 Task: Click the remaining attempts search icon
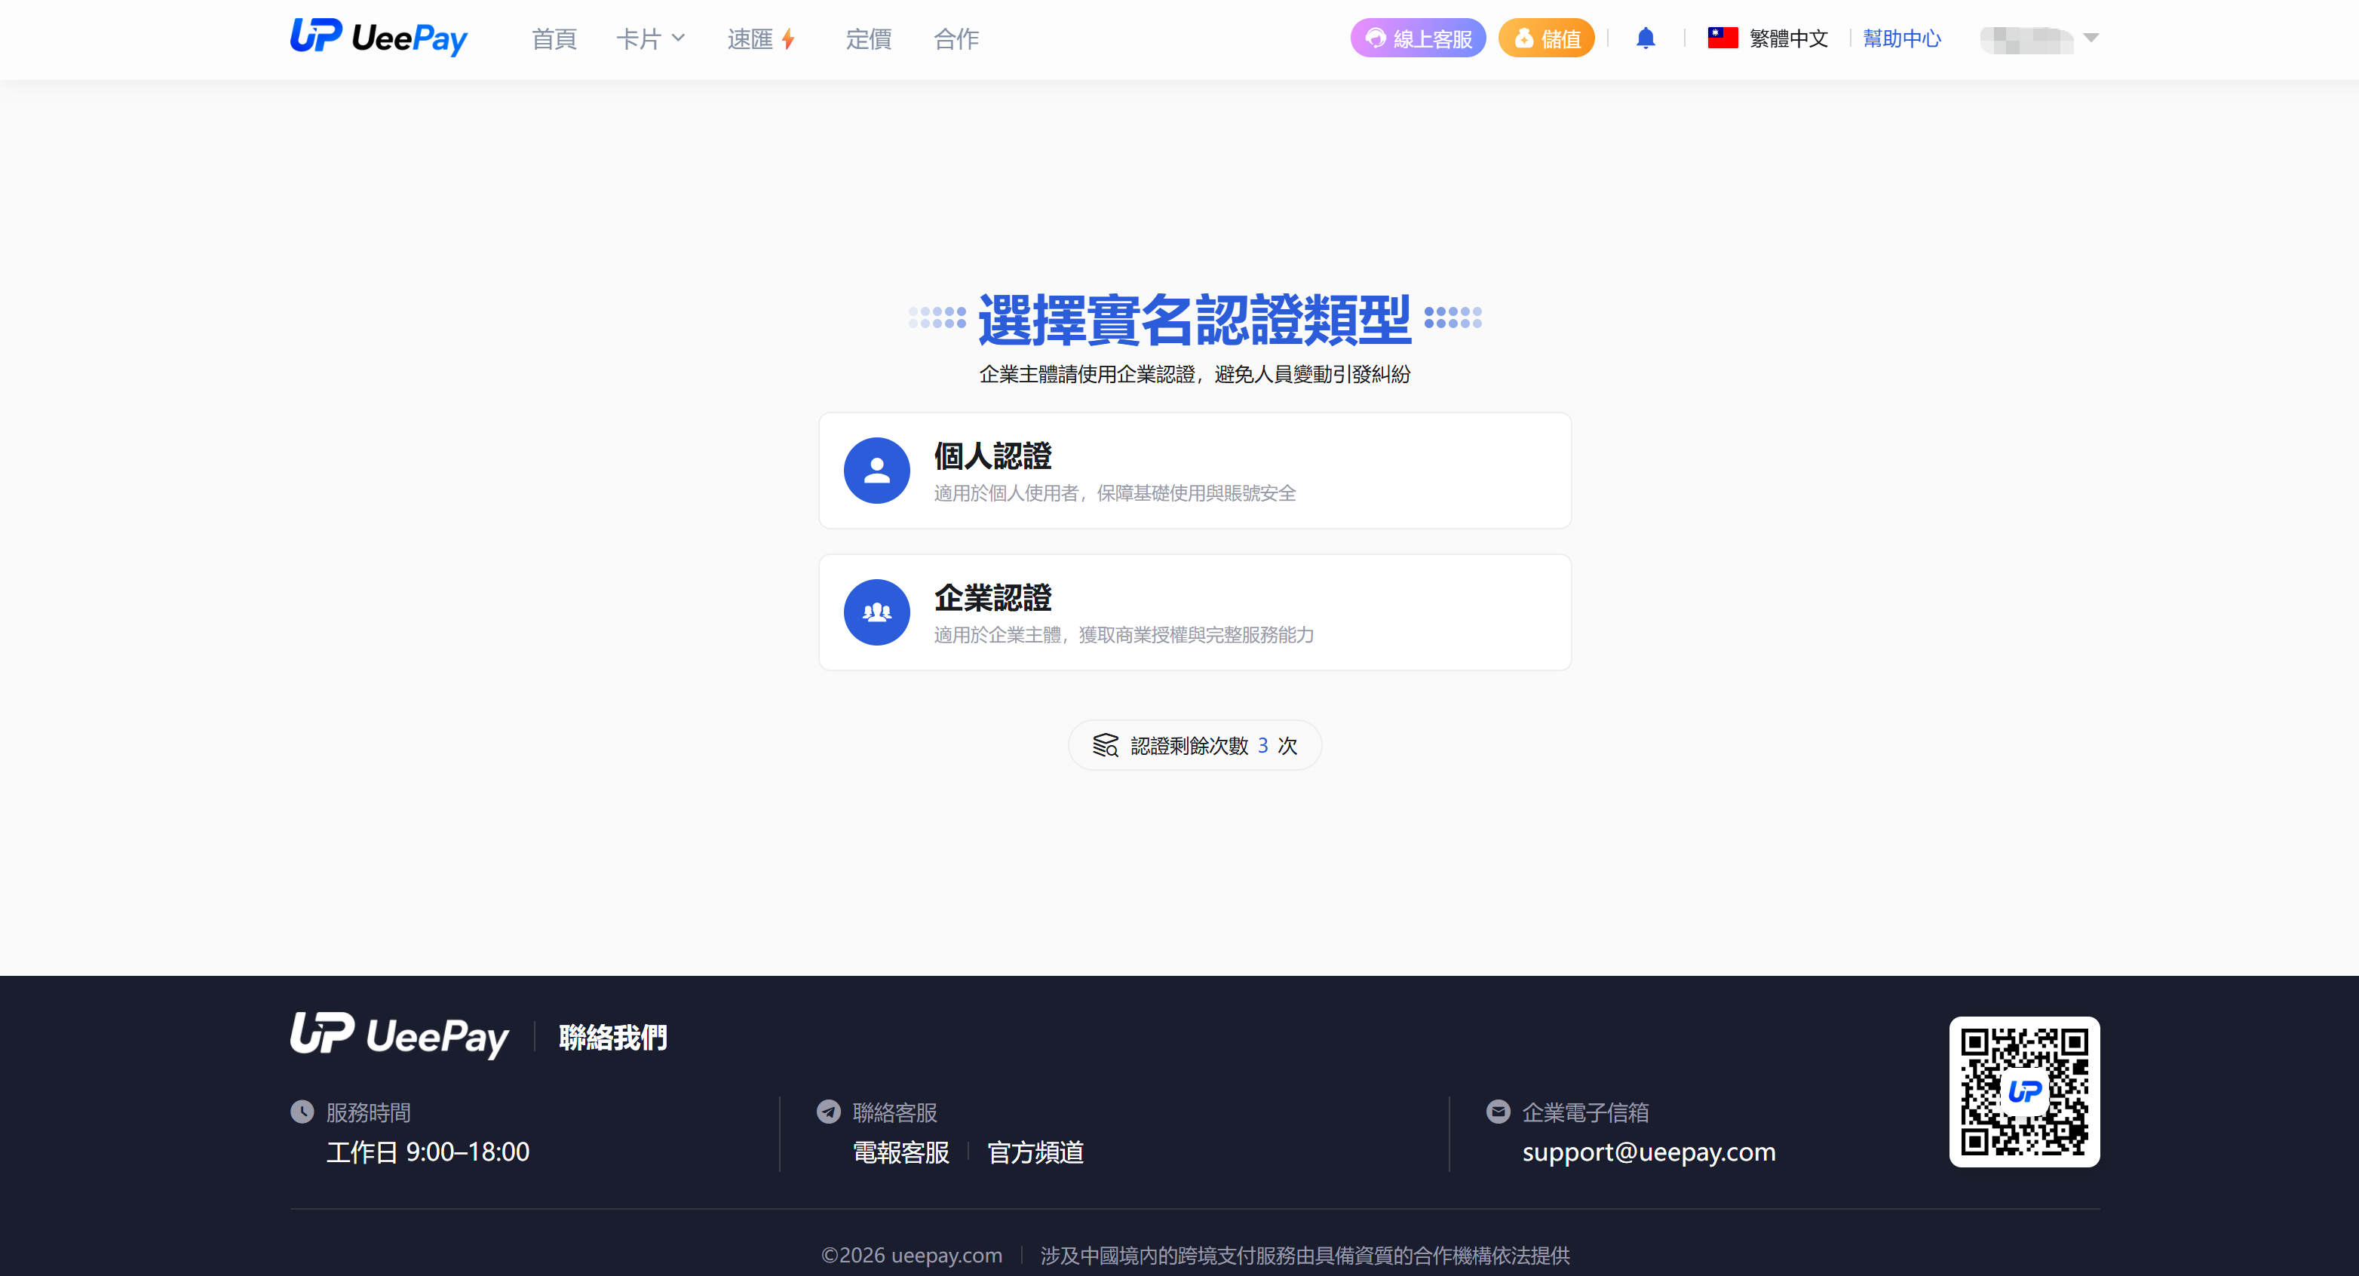1106,745
